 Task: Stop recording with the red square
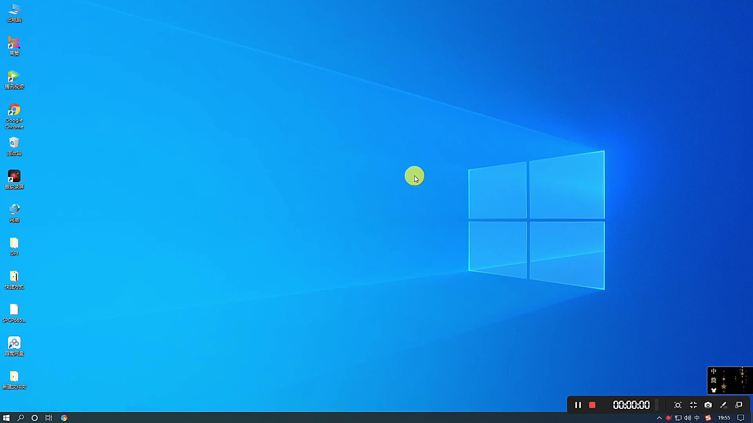click(x=592, y=405)
